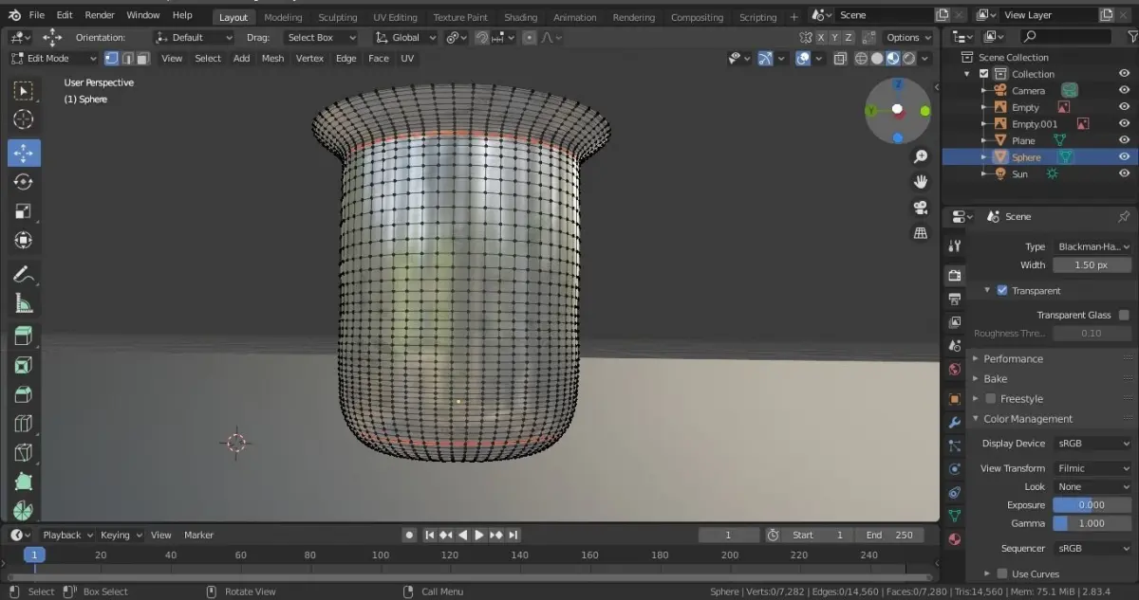
Task: Switch orthographic/perspective grid icon
Action: point(921,232)
